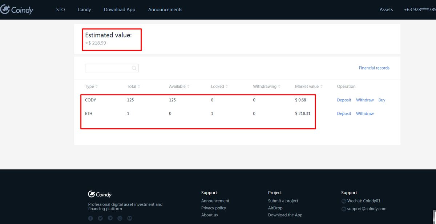Open Financial records link
436x224 pixels.
[374, 68]
